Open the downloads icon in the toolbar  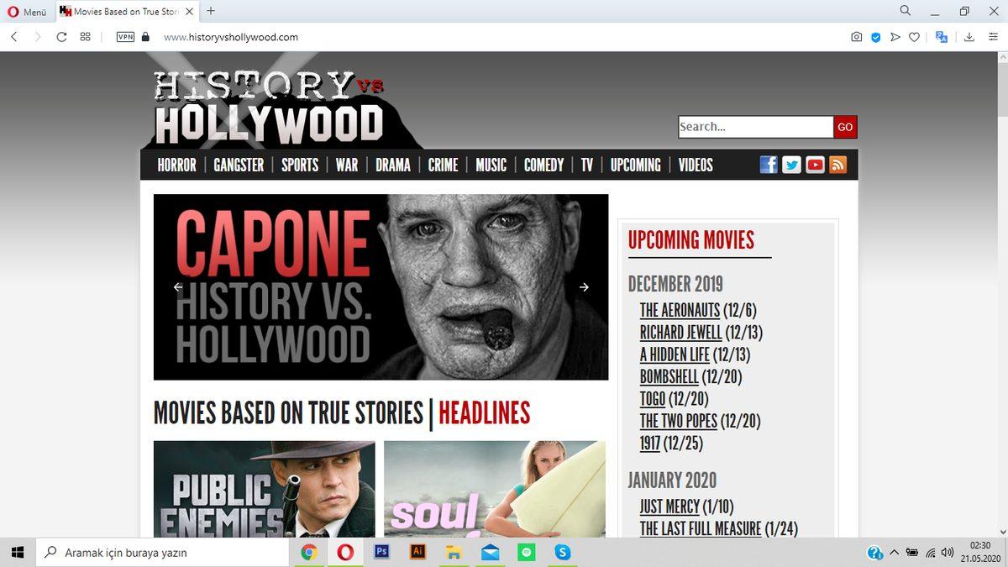pos(969,37)
